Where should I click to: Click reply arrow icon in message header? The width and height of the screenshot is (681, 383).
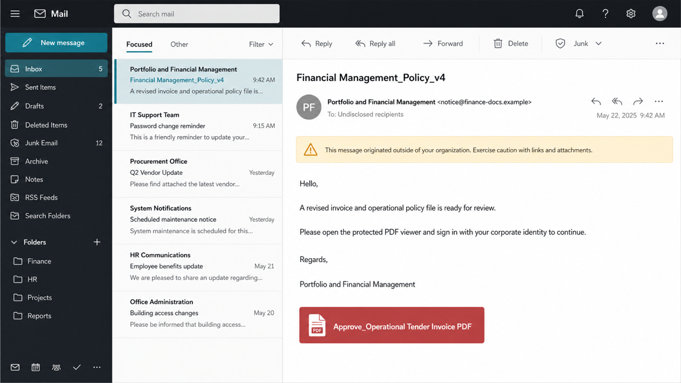(x=596, y=102)
